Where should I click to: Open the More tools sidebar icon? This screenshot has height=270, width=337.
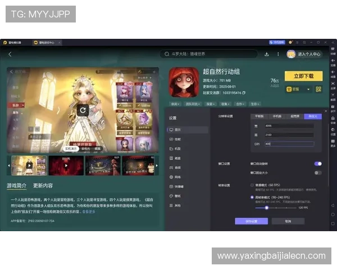click(x=333, y=143)
